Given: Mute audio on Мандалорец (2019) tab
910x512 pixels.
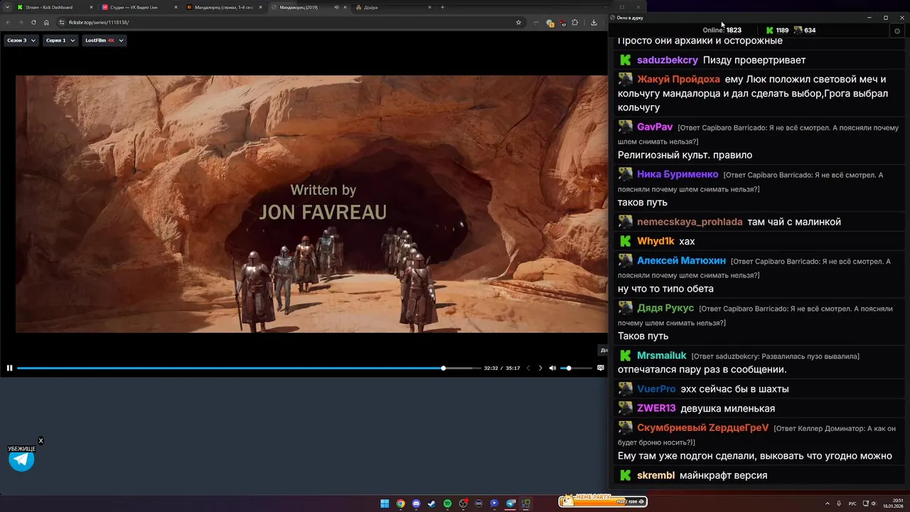Looking at the screenshot, I should tap(336, 7).
